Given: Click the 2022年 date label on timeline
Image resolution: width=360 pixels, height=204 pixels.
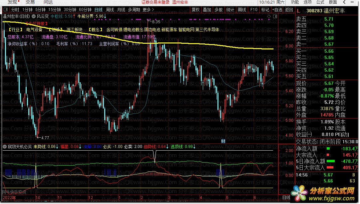Looking at the screenshot, I should 9,198.
